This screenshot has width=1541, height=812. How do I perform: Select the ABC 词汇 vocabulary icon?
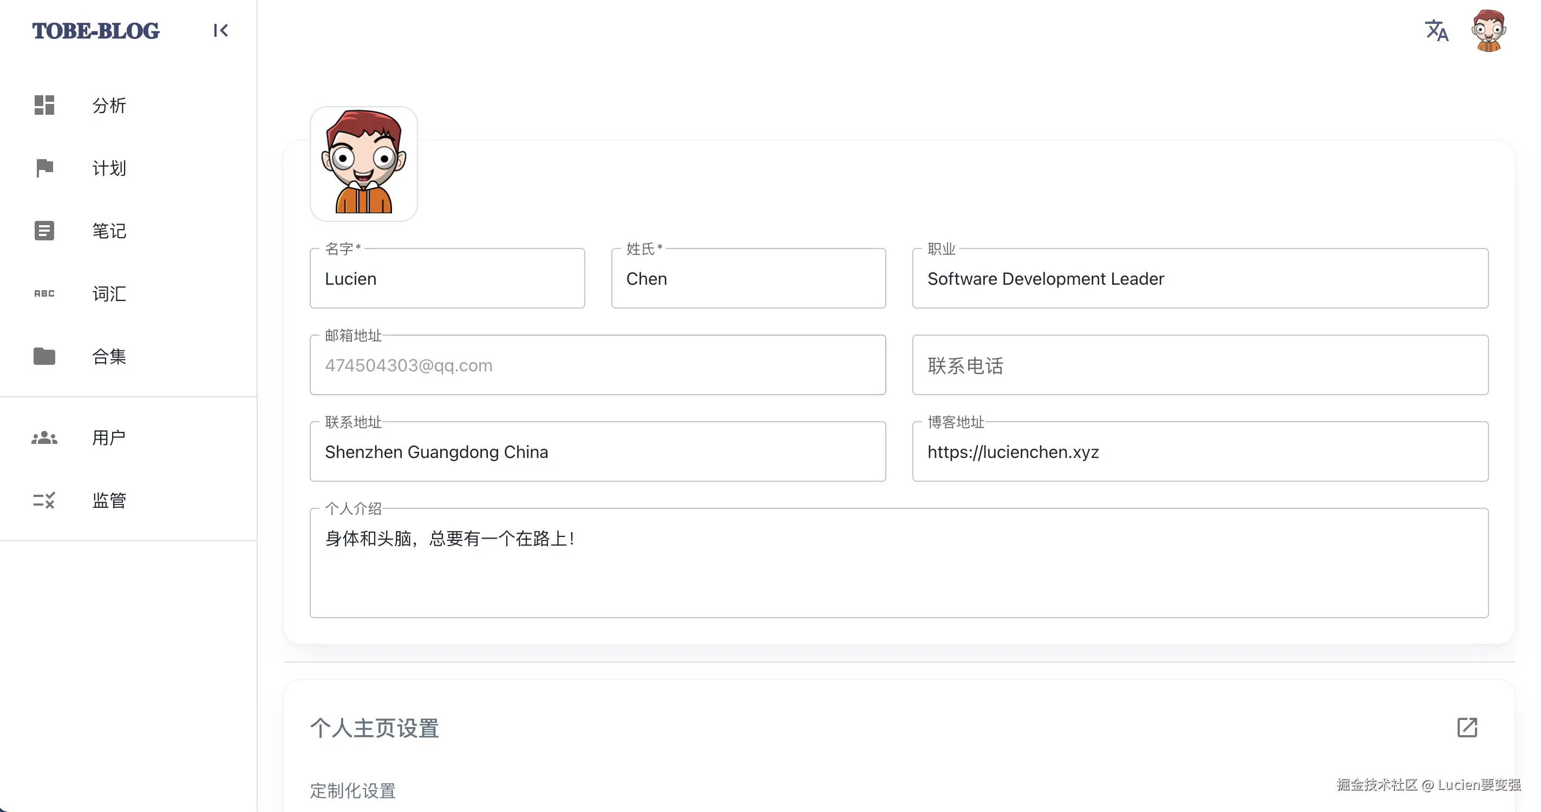point(44,293)
